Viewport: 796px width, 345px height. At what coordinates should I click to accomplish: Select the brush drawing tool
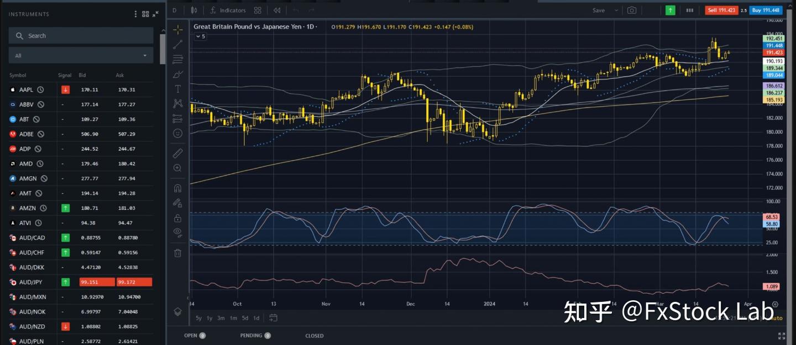[x=177, y=73]
